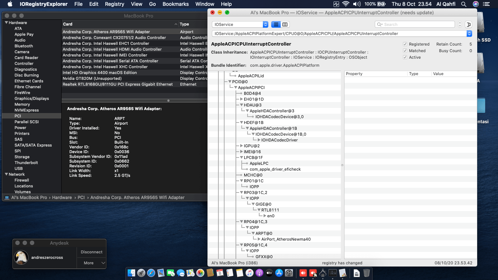Open the Window menu

click(205, 4)
